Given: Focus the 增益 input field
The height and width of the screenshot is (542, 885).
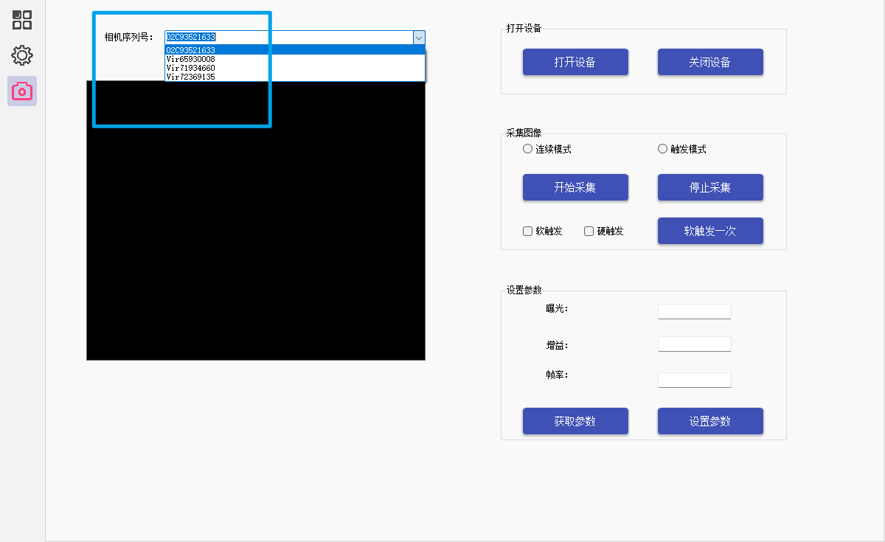Looking at the screenshot, I should click(694, 344).
